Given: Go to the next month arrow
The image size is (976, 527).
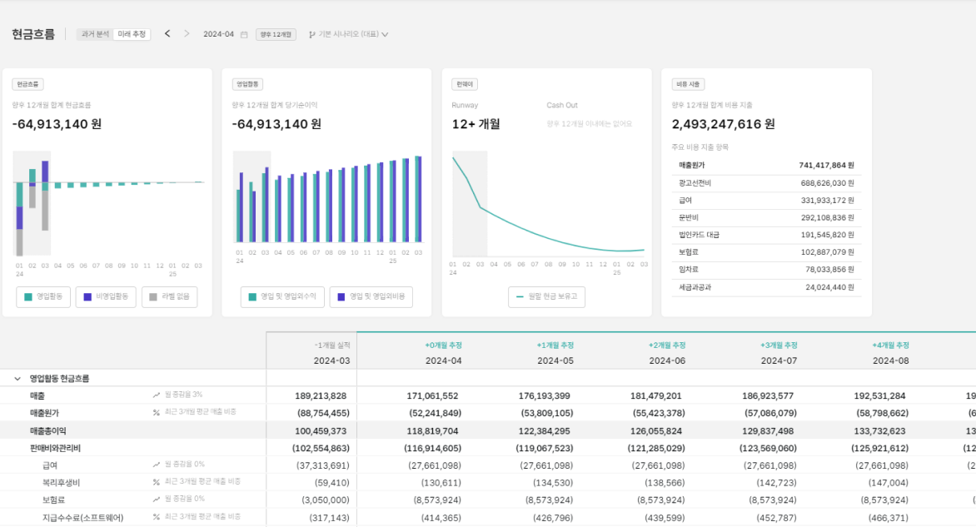Looking at the screenshot, I should click(186, 33).
